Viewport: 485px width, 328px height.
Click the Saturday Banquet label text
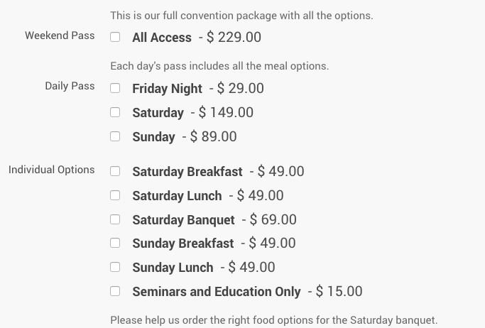tap(183, 220)
